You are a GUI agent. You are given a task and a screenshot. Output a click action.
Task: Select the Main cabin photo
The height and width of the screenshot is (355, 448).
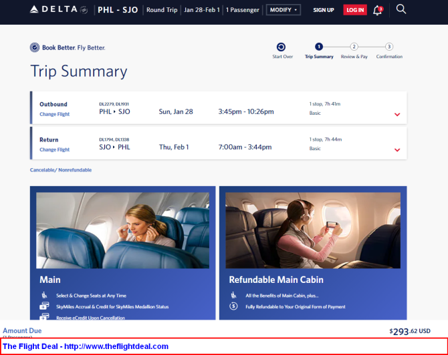pyautogui.click(x=122, y=230)
